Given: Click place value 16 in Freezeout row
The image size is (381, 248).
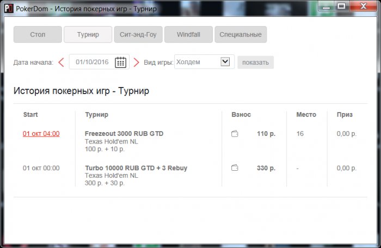Looking at the screenshot, I should click(300, 134).
